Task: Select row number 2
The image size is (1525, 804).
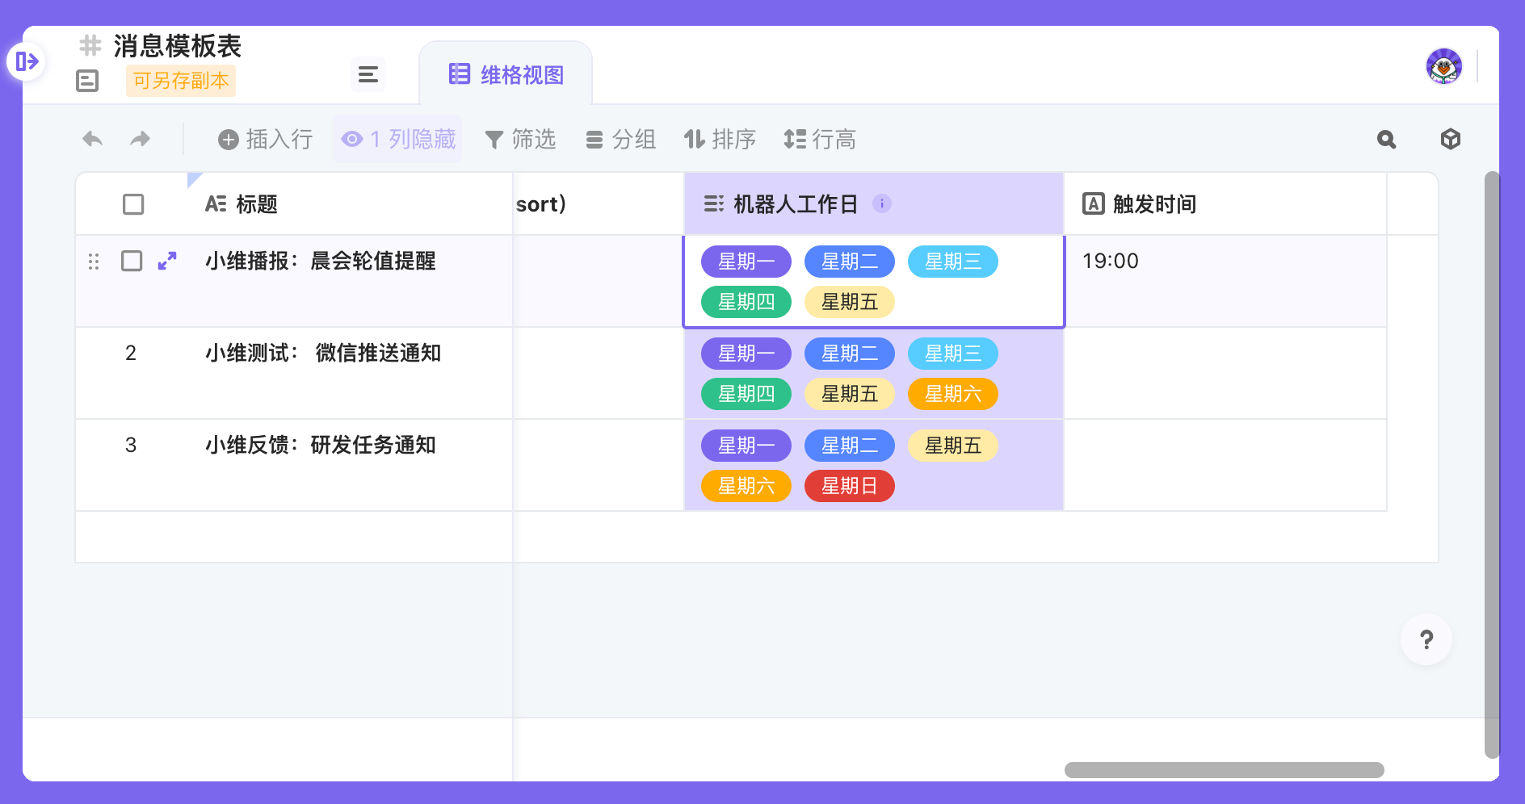Action: click(131, 353)
